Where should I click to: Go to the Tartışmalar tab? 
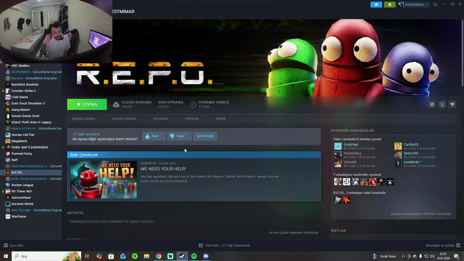[160, 119]
